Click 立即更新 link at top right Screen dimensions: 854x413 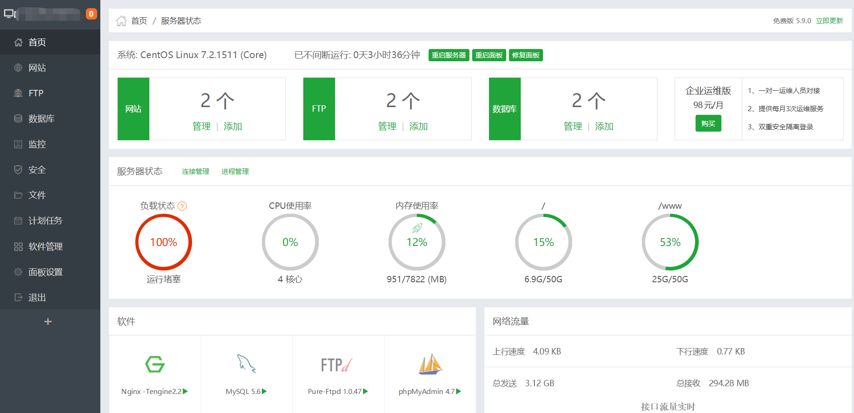pyautogui.click(x=829, y=21)
